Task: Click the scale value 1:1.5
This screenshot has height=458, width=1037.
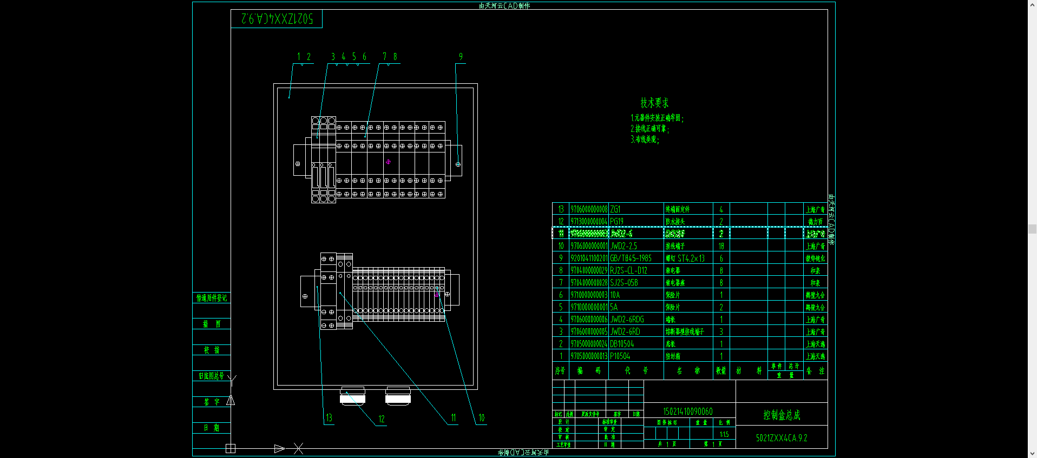Action: (x=724, y=434)
